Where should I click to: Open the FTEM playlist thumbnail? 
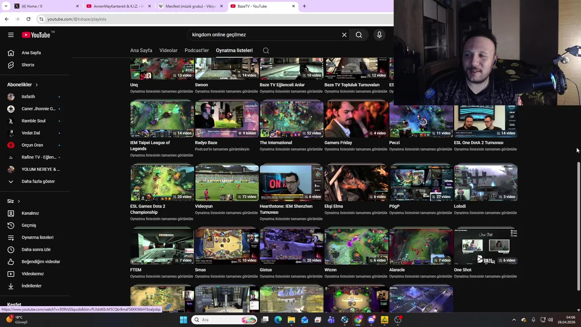click(x=162, y=246)
